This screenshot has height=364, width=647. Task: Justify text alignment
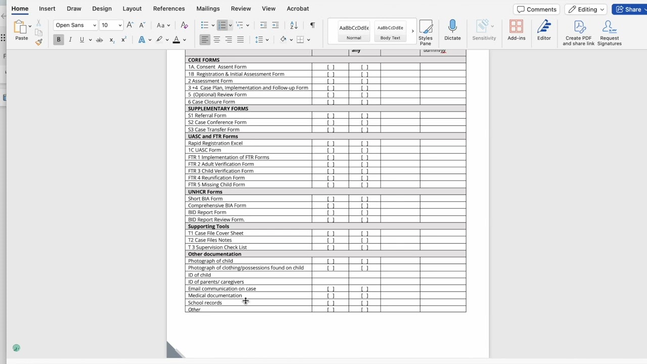pos(241,39)
